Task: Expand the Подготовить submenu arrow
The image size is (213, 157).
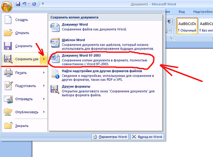Action: click(44, 86)
